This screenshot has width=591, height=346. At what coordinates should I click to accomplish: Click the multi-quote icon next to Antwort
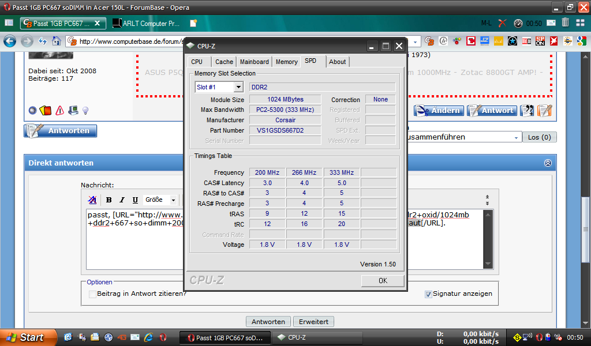[x=527, y=110]
